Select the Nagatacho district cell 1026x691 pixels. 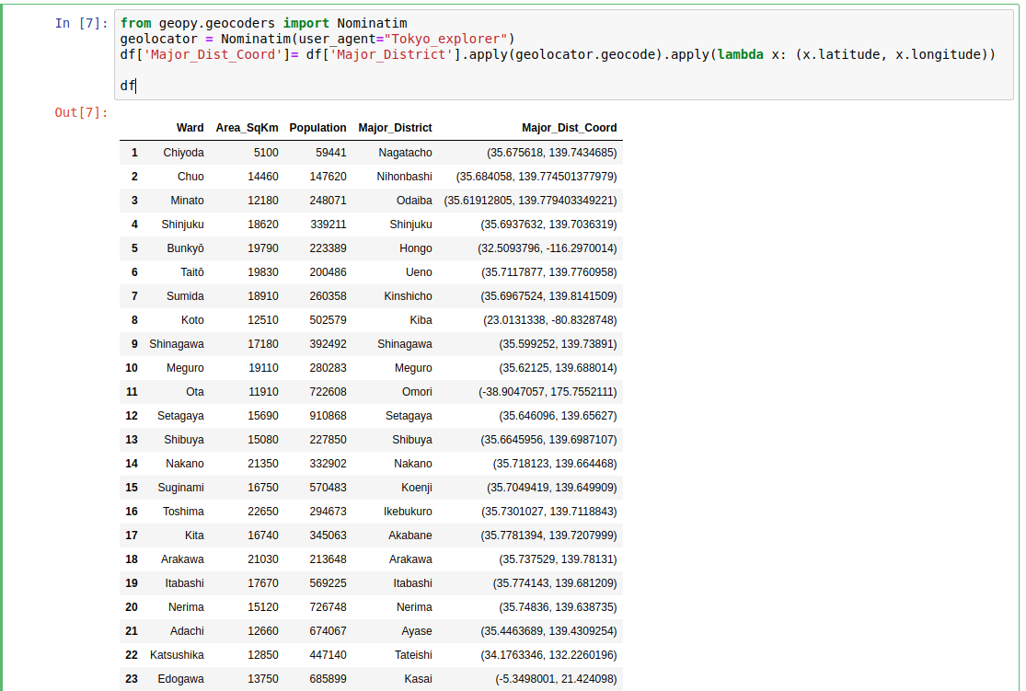[405, 153]
